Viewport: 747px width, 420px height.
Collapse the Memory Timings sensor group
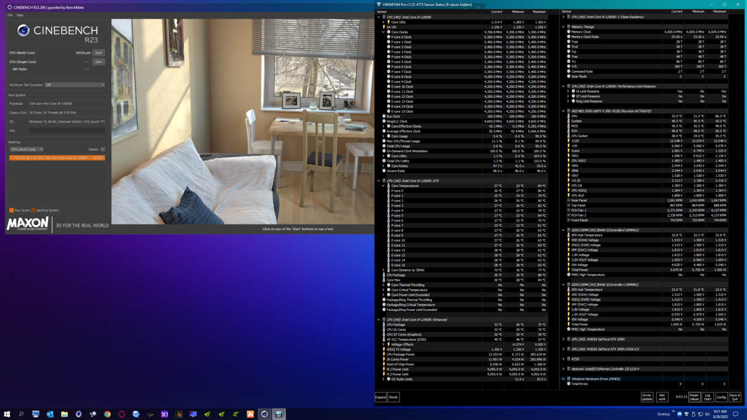pos(564,27)
